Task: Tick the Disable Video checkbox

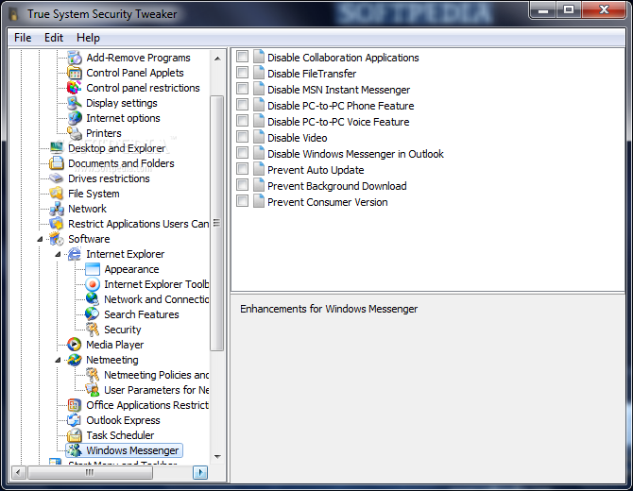Action: pos(242,137)
